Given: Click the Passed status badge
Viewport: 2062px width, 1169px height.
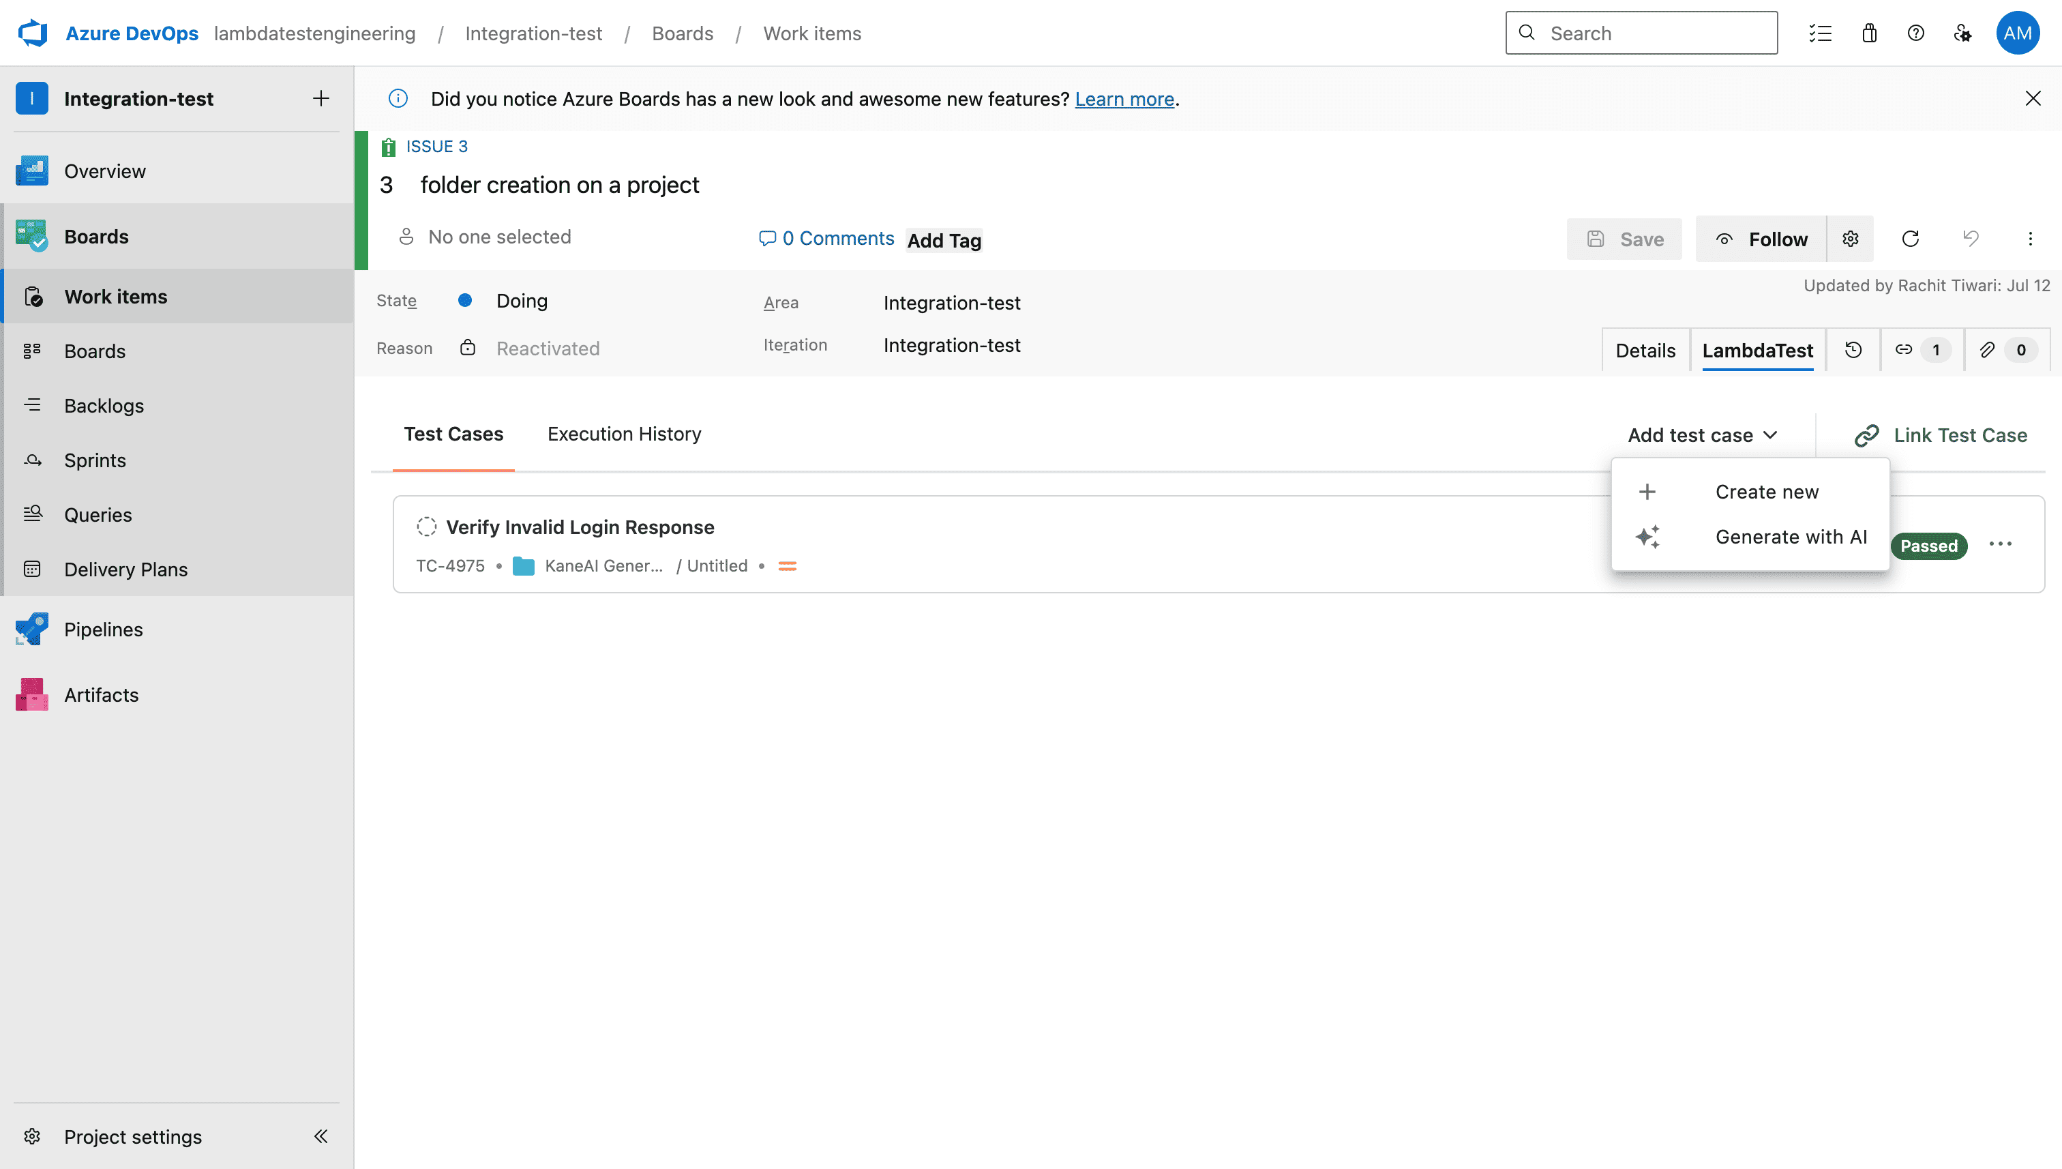Looking at the screenshot, I should pos(1929,545).
